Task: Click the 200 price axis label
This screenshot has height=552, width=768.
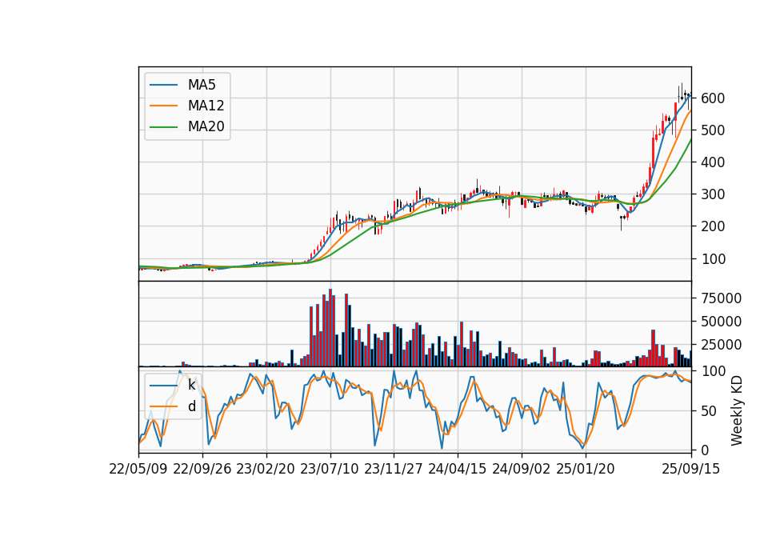Action: pos(713,226)
